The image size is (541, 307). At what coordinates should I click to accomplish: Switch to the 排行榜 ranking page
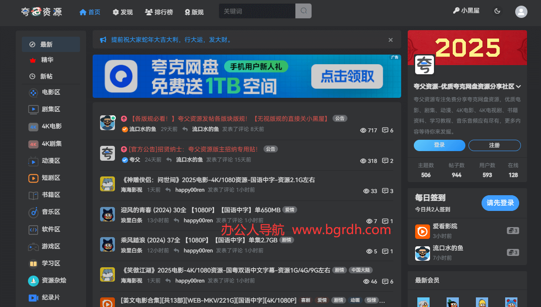tap(159, 12)
